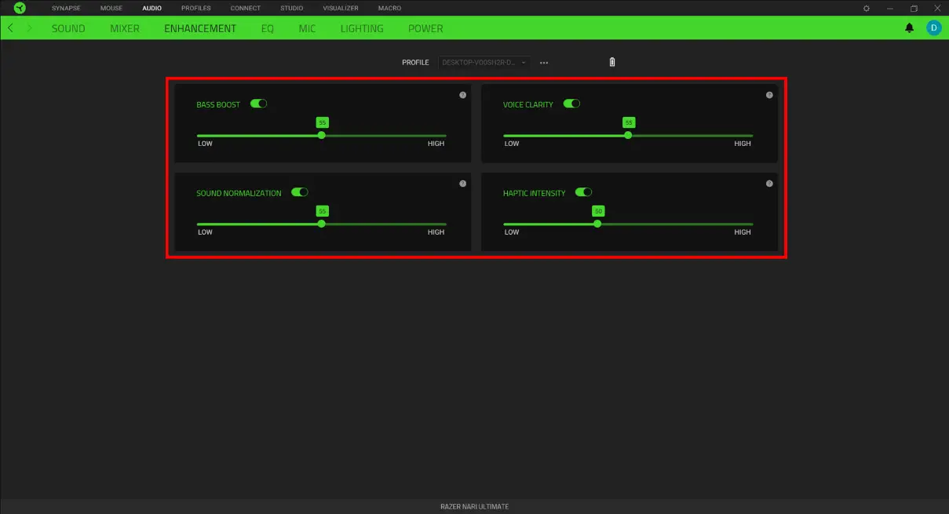The height and width of the screenshot is (514, 949).
Task: Click the Haptic Intensity info icon
Action: [769, 184]
